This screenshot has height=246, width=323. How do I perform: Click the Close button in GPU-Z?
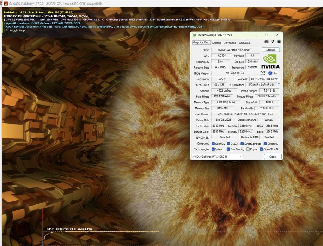click(273, 157)
